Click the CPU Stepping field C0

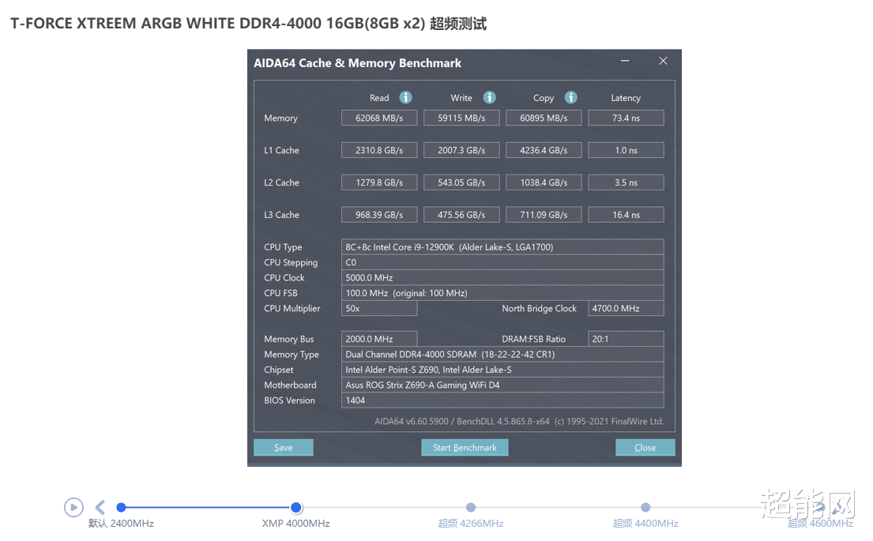[502, 262]
